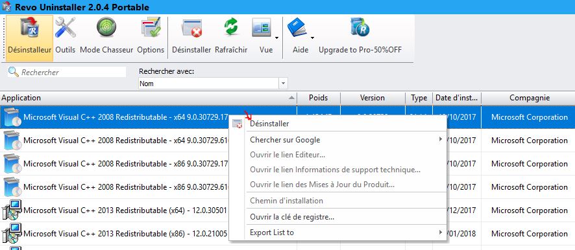Click the date cell in the selected row
This screenshot has height=250, width=575.
(x=461, y=117)
